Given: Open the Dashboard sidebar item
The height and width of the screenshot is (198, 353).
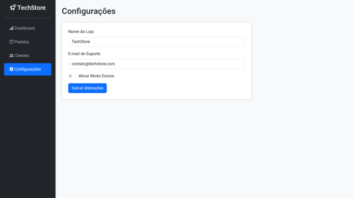Looking at the screenshot, I should (x=25, y=28).
